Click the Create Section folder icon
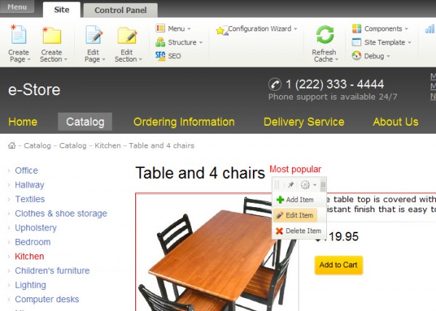 (x=52, y=35)
